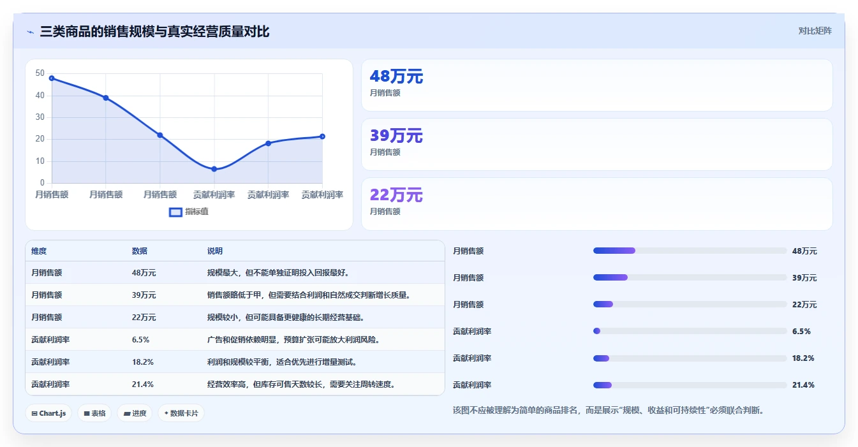Click the card title 三类商品的销售规模与真实经营质量对比

154,32
